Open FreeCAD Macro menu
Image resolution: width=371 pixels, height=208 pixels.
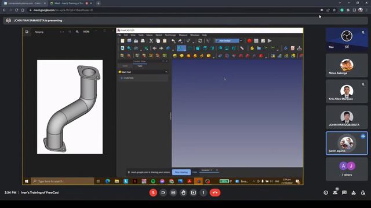point(150,35)
